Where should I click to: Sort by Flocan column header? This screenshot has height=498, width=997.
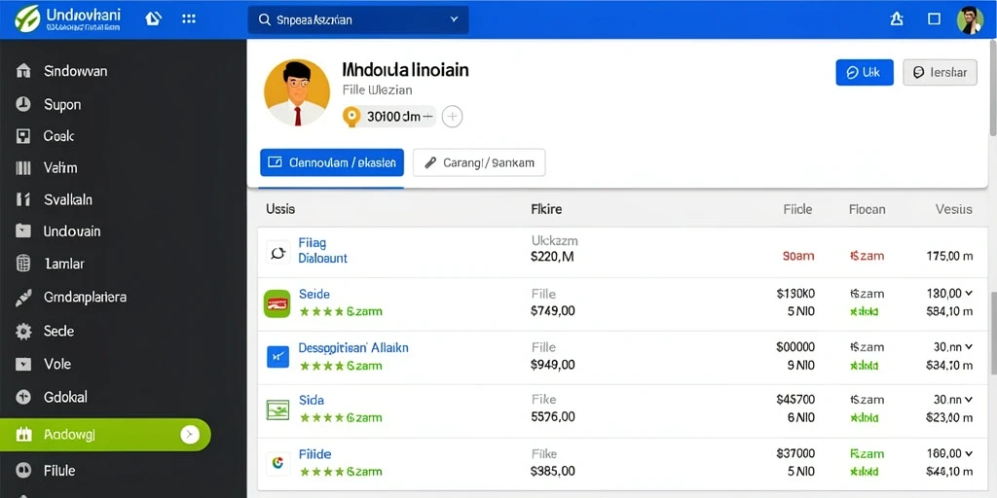[x=867, y=209]
